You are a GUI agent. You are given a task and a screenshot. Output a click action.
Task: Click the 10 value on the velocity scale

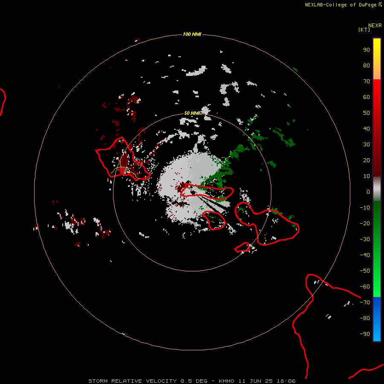(367, 176)
